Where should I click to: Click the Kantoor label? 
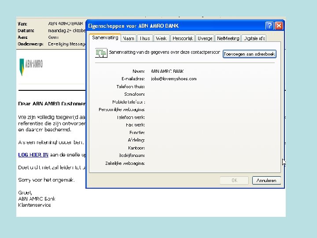coord(136,148)
